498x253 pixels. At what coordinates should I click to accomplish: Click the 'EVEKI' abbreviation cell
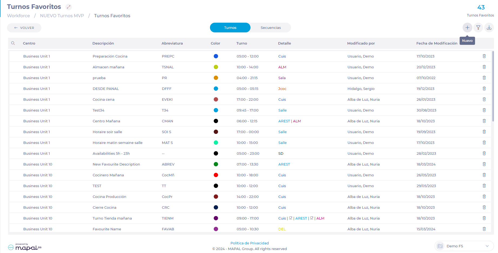point(167,99)
